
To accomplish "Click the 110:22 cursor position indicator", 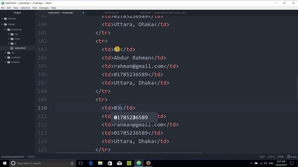I will (31, 157).
